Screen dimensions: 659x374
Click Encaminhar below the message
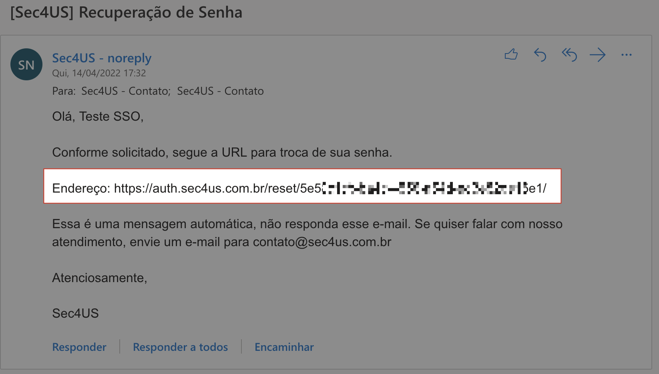[x=284, y=347]
